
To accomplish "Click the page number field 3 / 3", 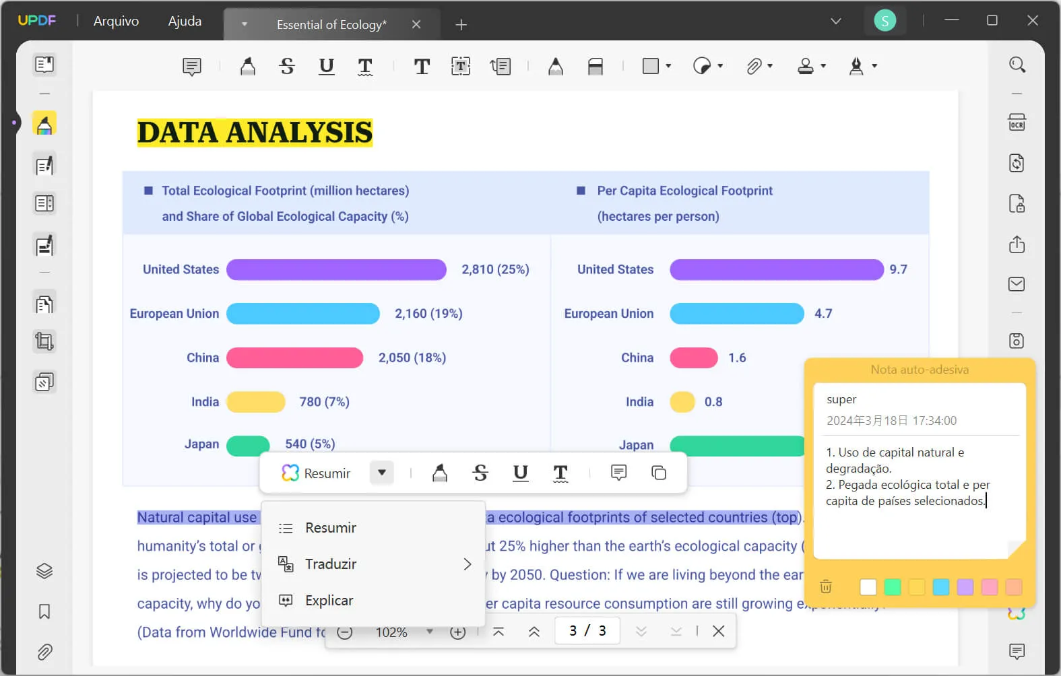I will point(587,631).
